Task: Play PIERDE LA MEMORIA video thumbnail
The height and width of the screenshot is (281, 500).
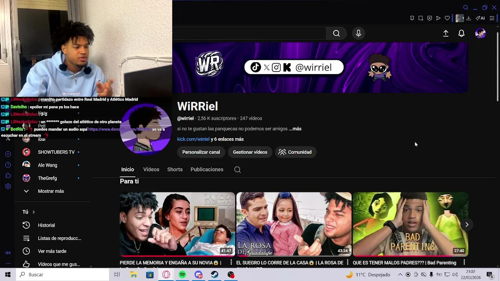Action: pos(177,224)
